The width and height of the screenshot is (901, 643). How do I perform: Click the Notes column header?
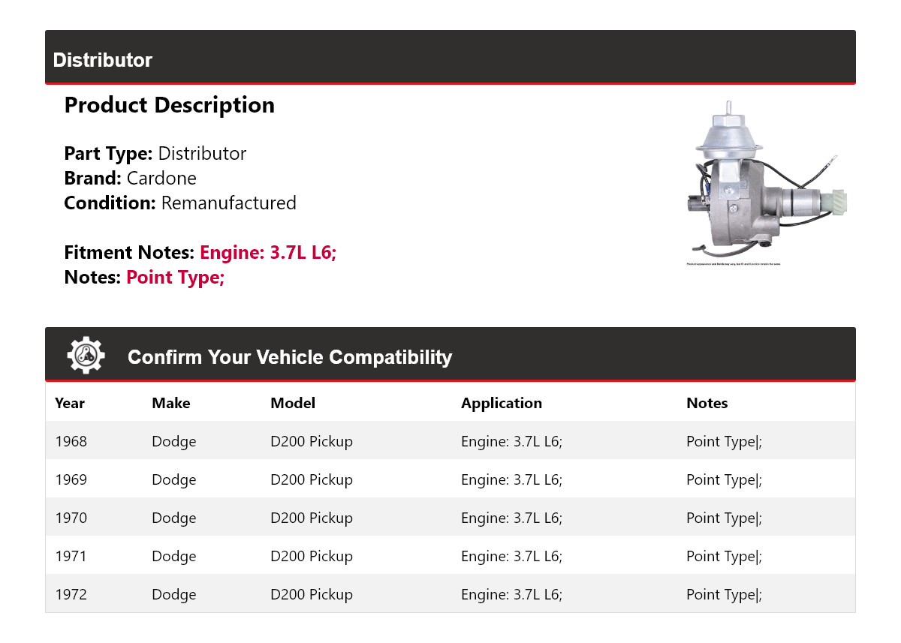(x=707, y=403)
